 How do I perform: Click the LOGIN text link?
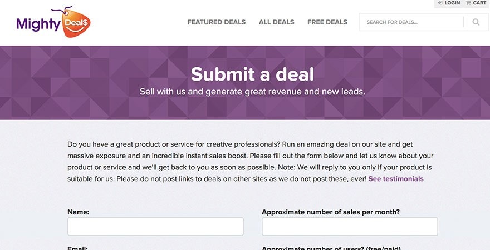(452, 3)
